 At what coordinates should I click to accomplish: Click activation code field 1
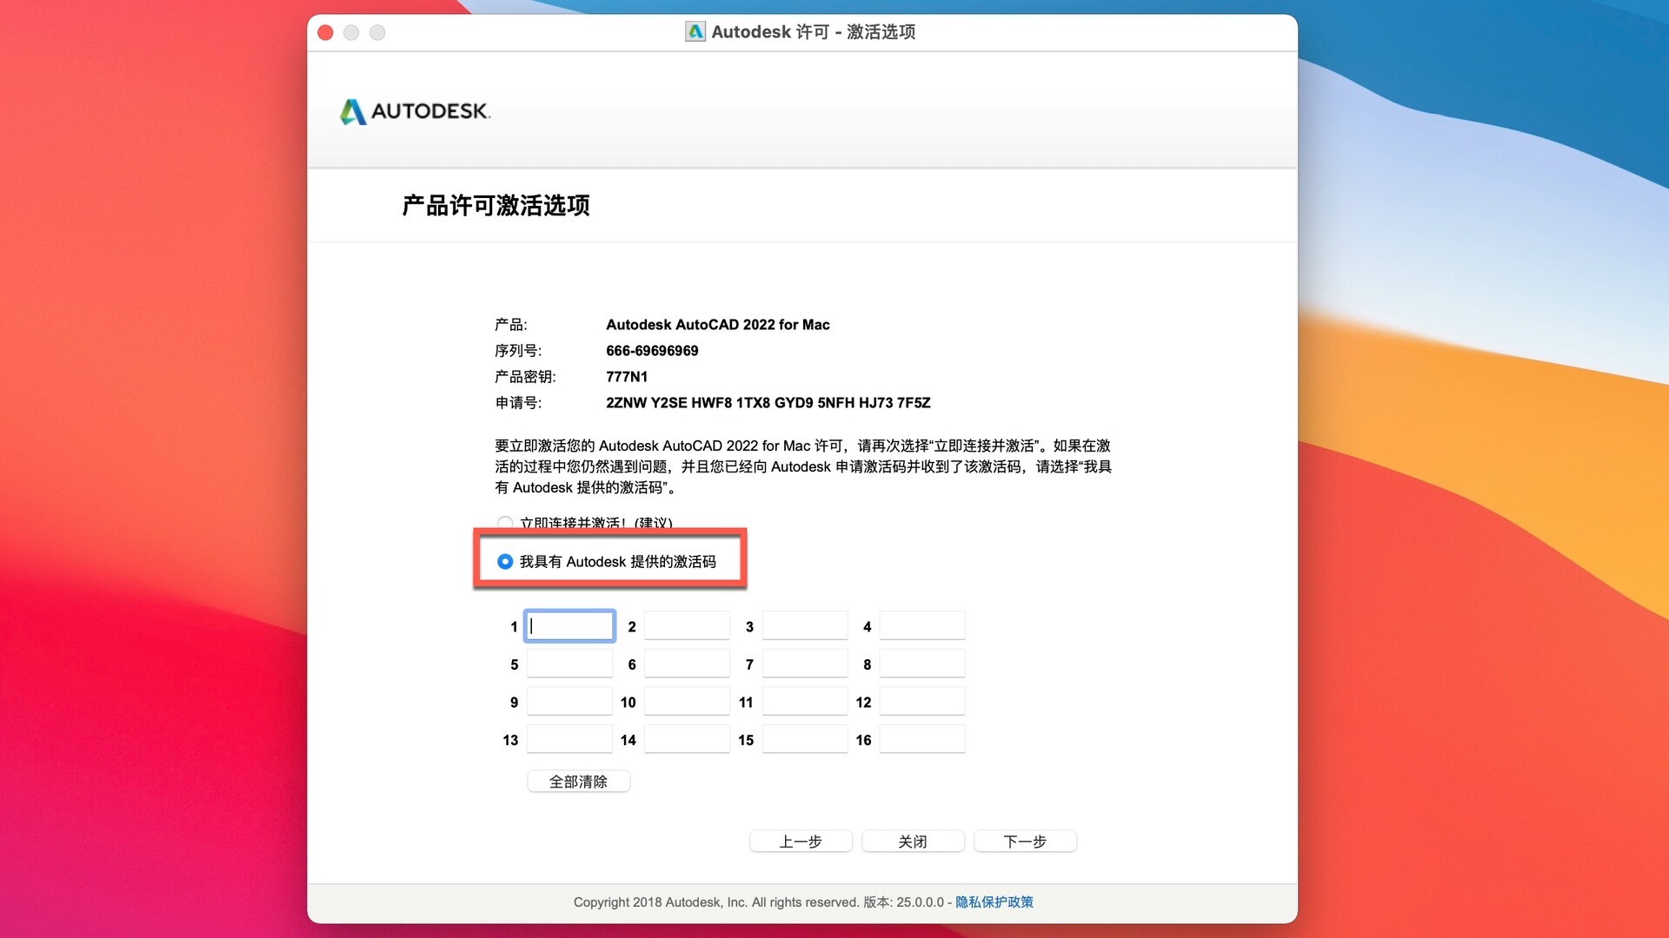click(569, 626)
